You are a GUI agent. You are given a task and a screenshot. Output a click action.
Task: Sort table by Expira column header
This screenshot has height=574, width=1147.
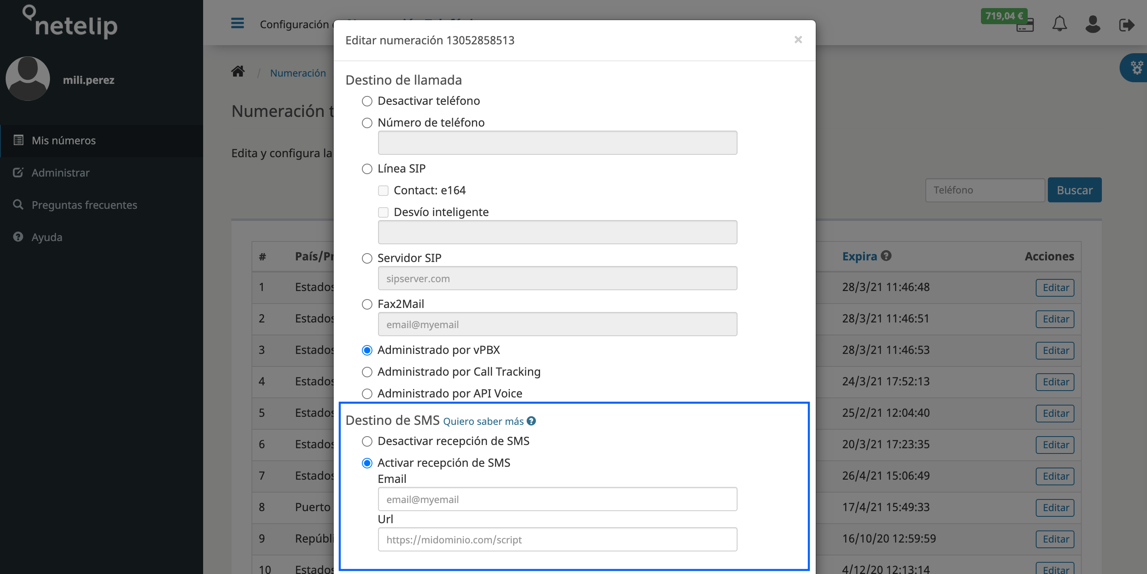[859, 256]
